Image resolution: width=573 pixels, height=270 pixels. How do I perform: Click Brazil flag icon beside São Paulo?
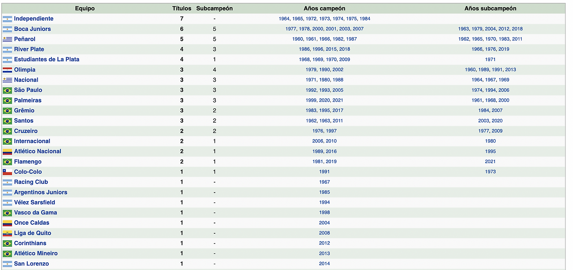tap(7, 90)
